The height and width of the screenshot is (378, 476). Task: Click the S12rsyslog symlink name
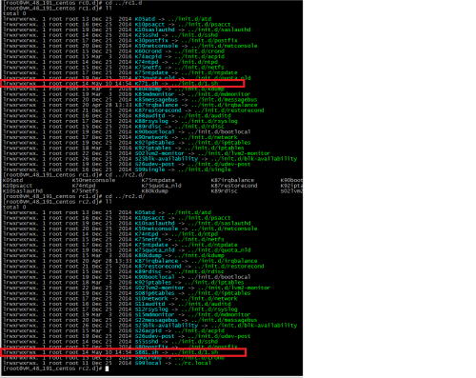[x=151, y=309]
